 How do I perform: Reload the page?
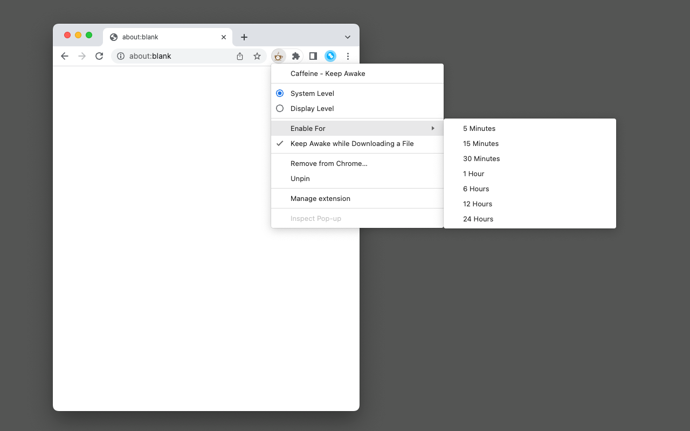click(99, 56)
